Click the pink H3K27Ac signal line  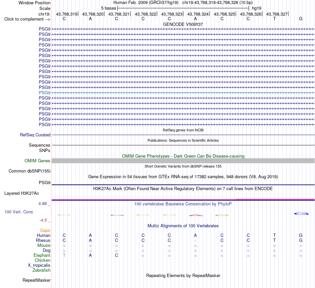183,199
